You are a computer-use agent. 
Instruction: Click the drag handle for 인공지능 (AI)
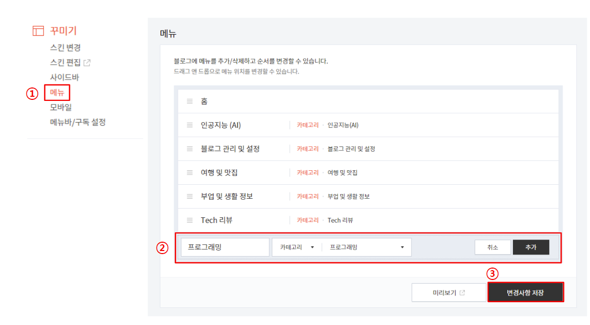point(190,125)
